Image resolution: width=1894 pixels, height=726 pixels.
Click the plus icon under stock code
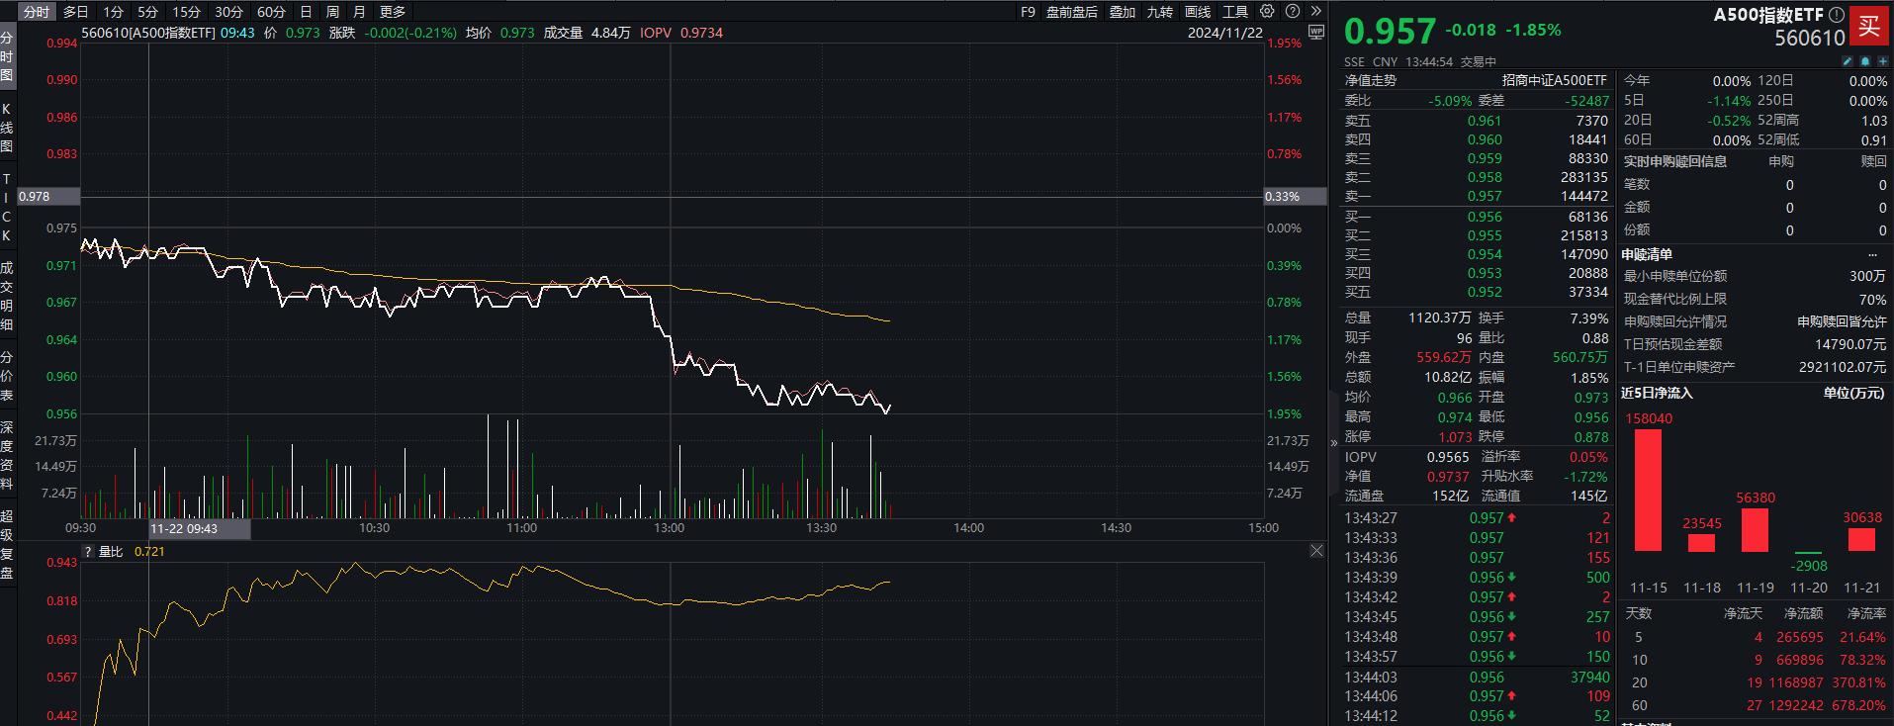click(1882, 61)
